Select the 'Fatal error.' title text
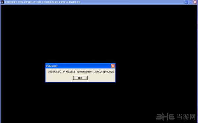This screenshot has height=123, width=198. pyautogui.click(x=52, y=66)
